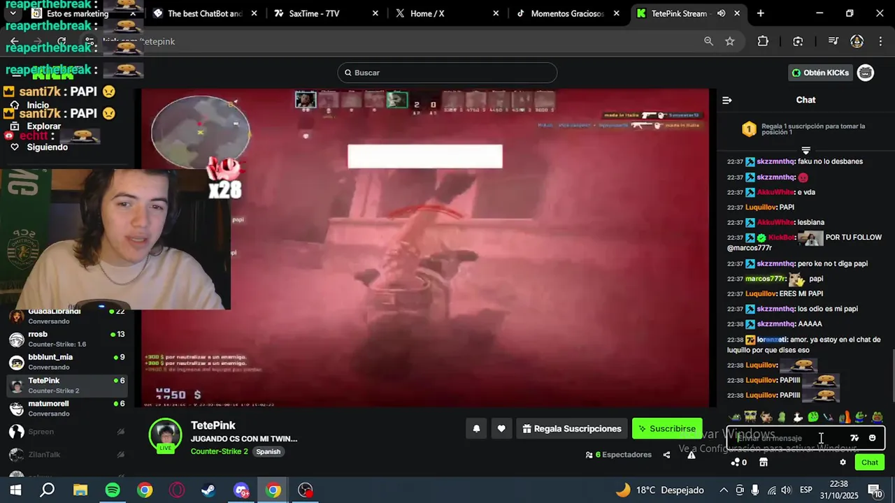This screenshot has height=503, width=895.
Task: Open Chrome extensions puzzle icon
Action: click(763, 41)
